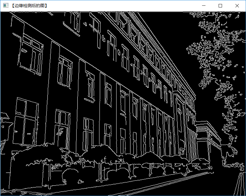Close the 边缘检测后的图 window
Image resolution: width=246 pixels, height=196 pixels.
pyautogui.click(x=237, y=6)
